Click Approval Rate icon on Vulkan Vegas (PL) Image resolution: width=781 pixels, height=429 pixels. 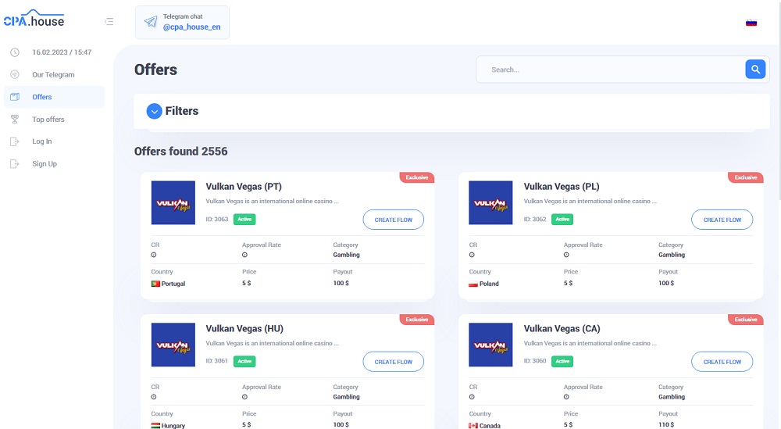coord(566,255)
